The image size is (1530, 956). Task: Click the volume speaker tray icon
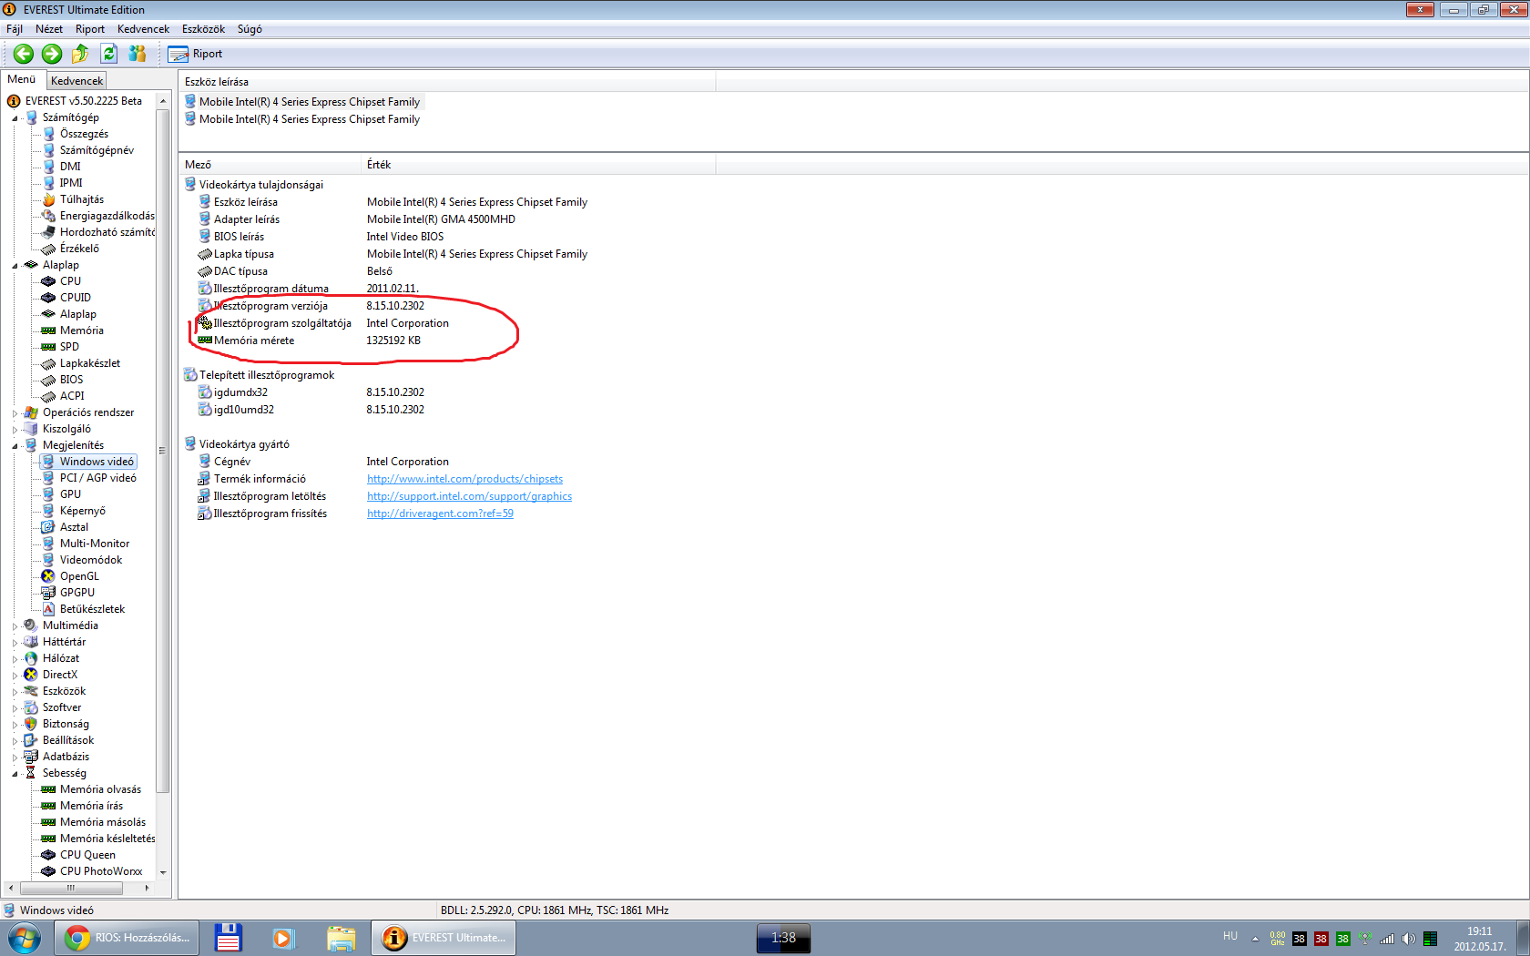pos(1408,939)
